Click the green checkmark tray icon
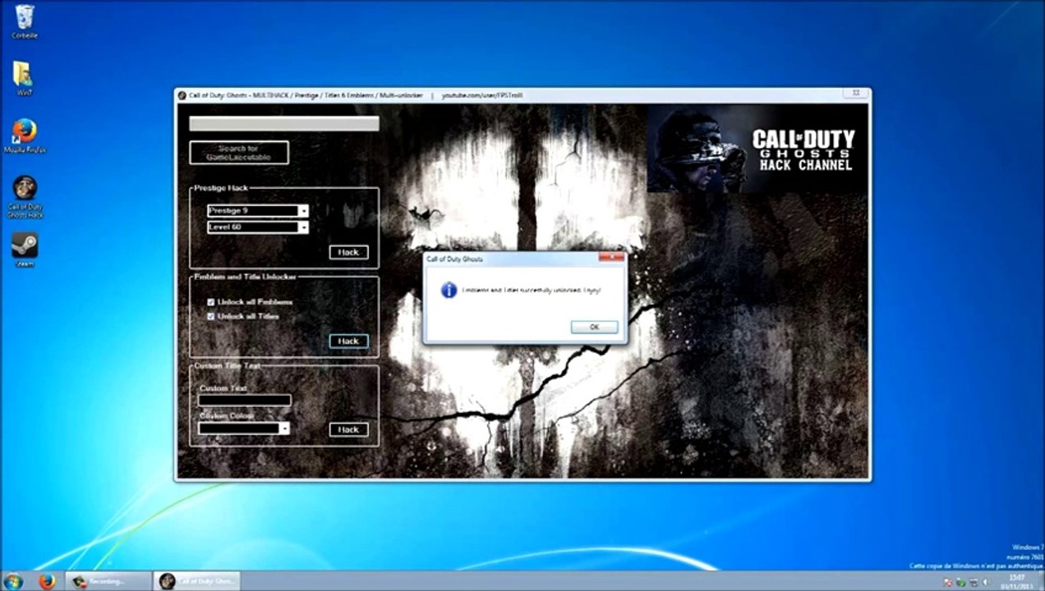This screenshot has width=1045, height=591. tap(960, 582)
